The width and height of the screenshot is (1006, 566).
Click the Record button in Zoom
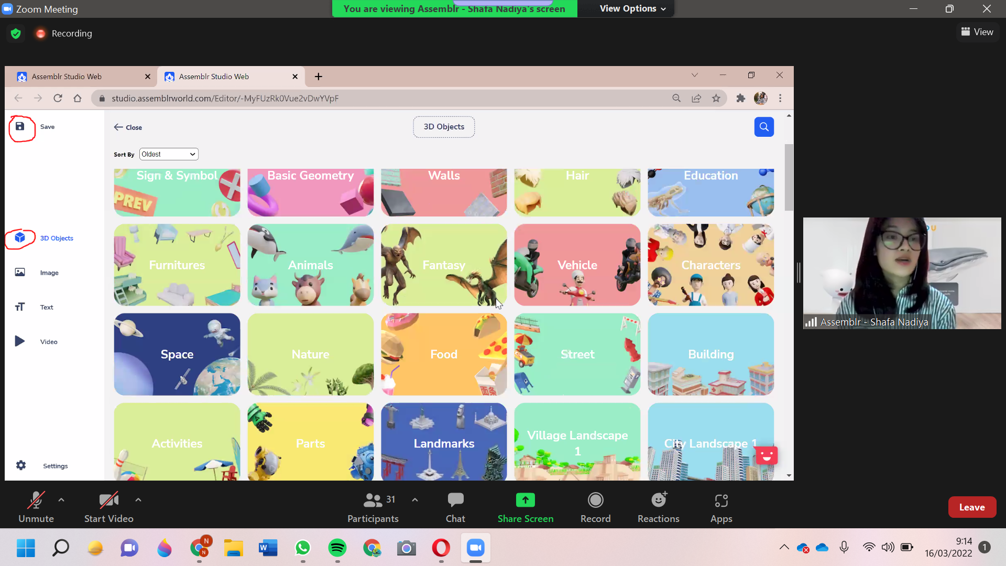pos(595,500)
